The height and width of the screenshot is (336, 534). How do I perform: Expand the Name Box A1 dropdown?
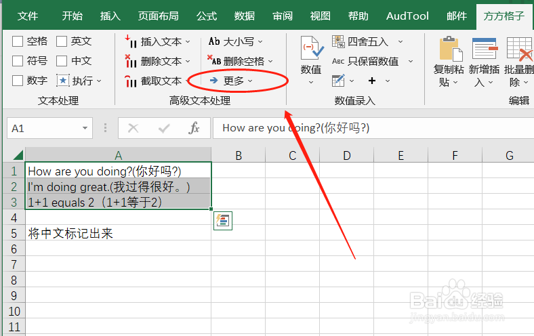[85, 128]
